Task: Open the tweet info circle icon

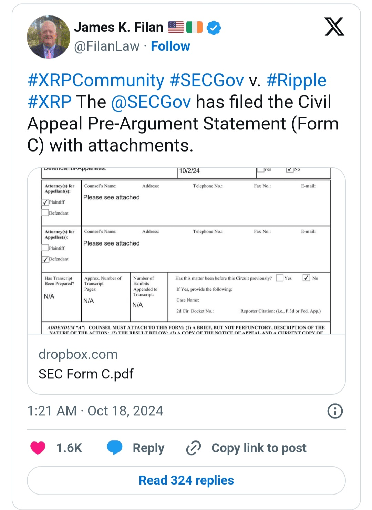Action: click(x=335, y=411)
